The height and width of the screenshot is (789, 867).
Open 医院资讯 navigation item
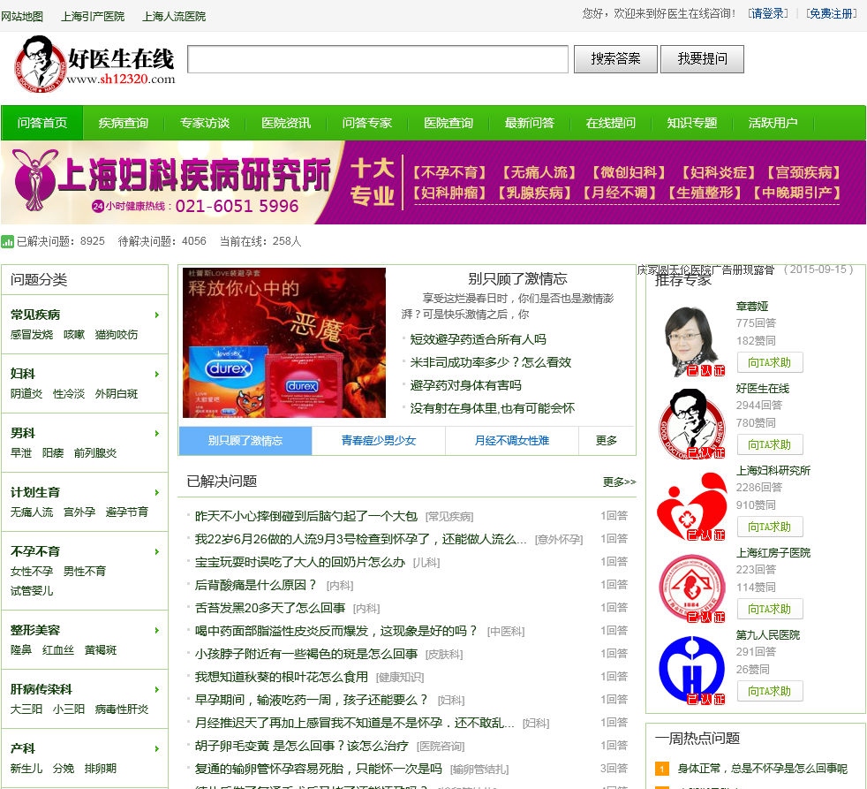pos(286,123)
